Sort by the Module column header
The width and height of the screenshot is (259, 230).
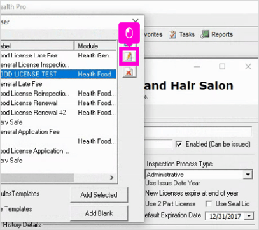coord(95,46)
